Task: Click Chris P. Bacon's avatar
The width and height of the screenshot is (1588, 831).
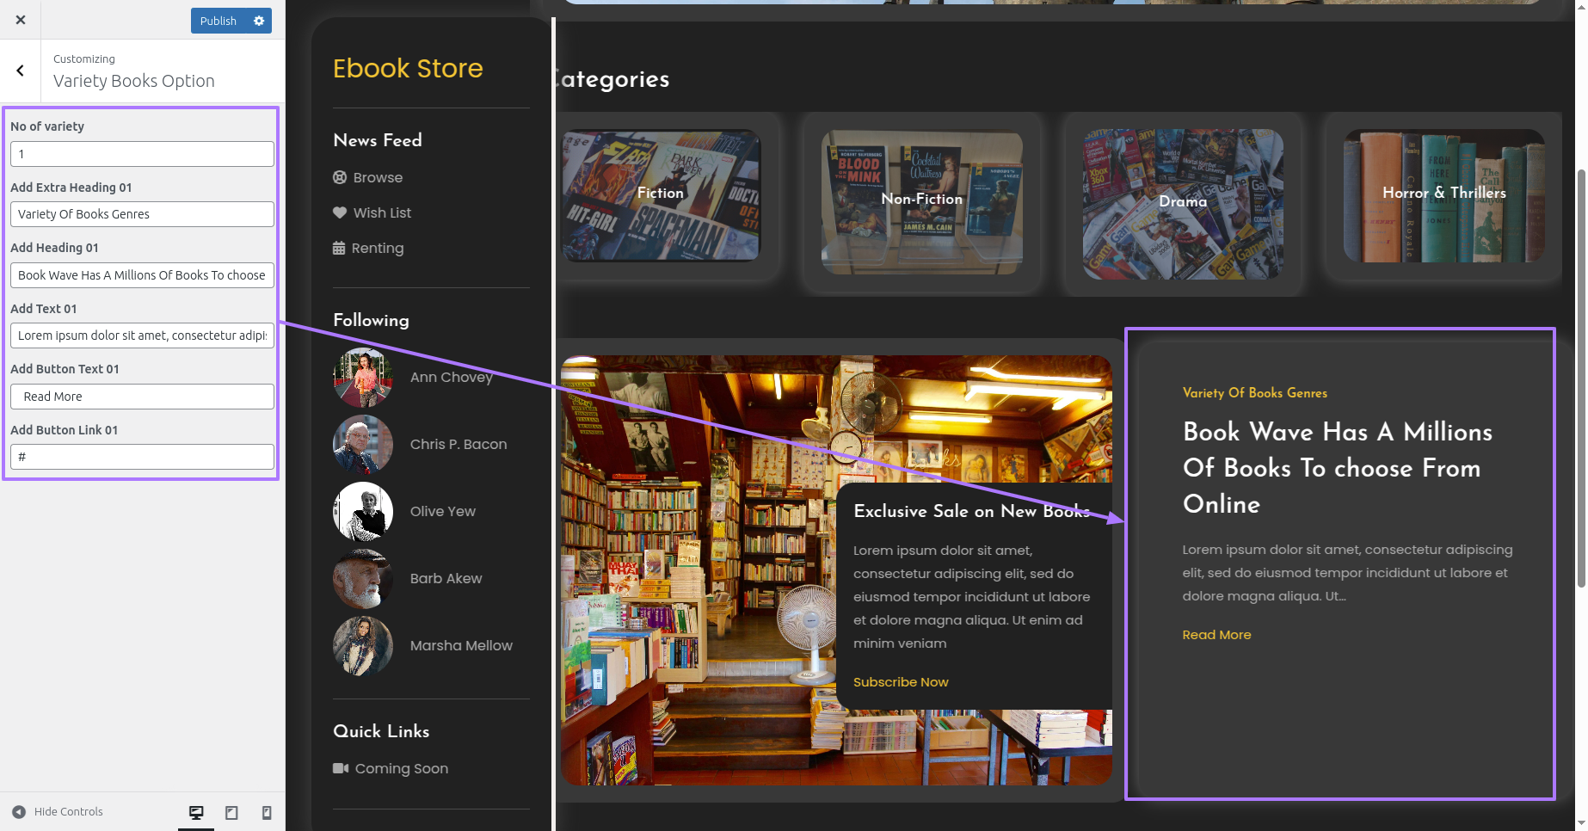Action: 363,444
